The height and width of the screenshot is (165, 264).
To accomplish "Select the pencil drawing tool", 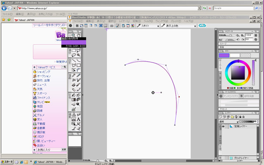I will tap(78, 75).
